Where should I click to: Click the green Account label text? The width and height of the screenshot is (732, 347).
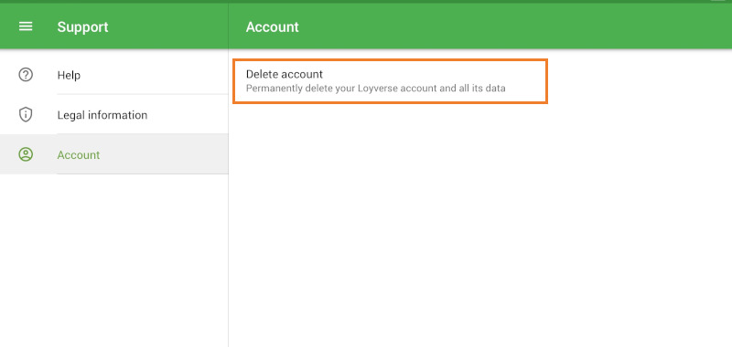pyautogui.click(x=79, y=154)
